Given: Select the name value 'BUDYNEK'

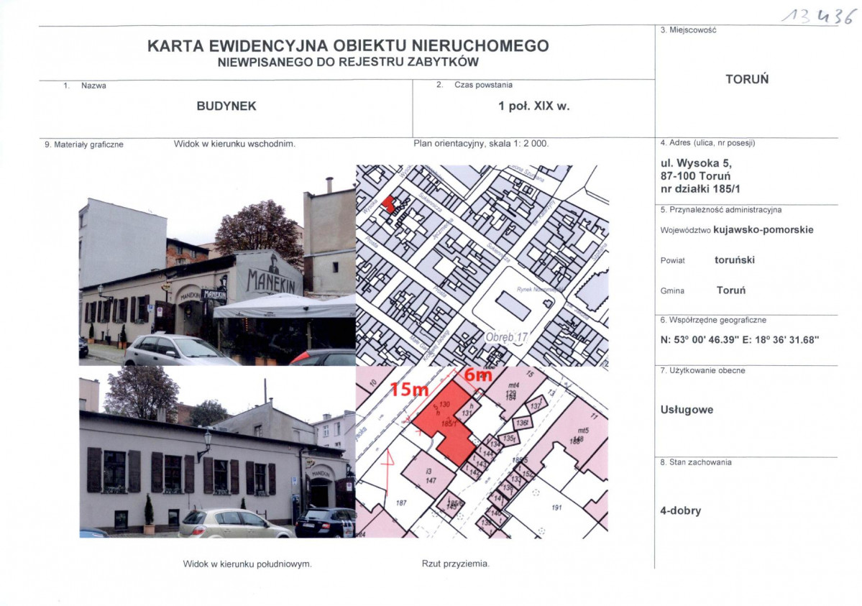Looking at the screenshot, I should pyautogui.click(x=226, y=106).
